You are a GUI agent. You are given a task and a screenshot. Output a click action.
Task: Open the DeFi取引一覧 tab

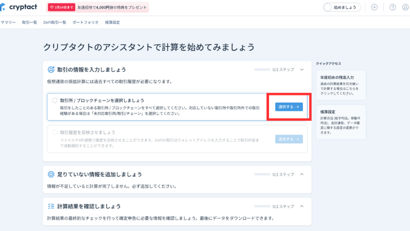[x=55, y=23]
